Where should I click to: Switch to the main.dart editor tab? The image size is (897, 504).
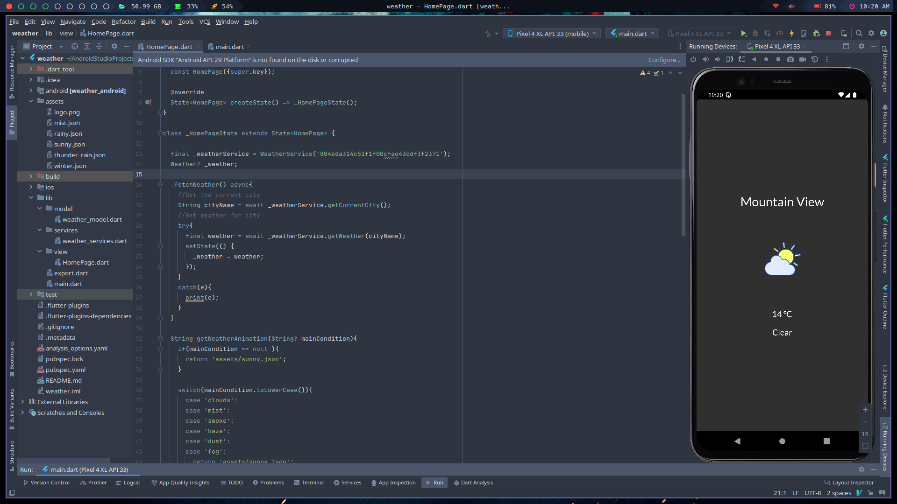coord(229,47)
